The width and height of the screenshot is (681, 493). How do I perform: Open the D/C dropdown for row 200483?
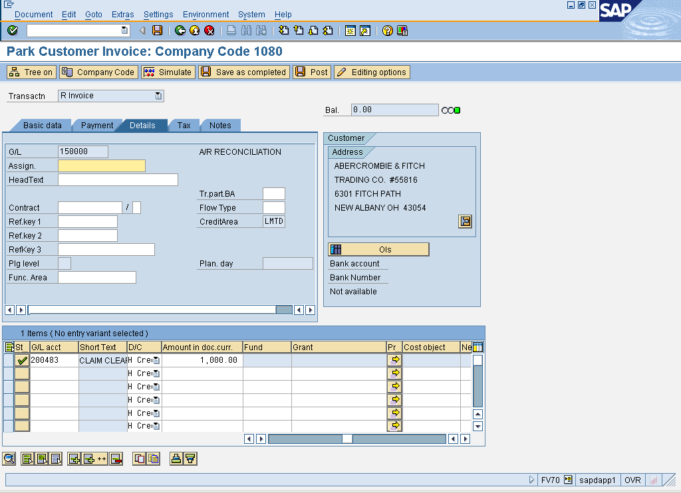tap(156, 360)
